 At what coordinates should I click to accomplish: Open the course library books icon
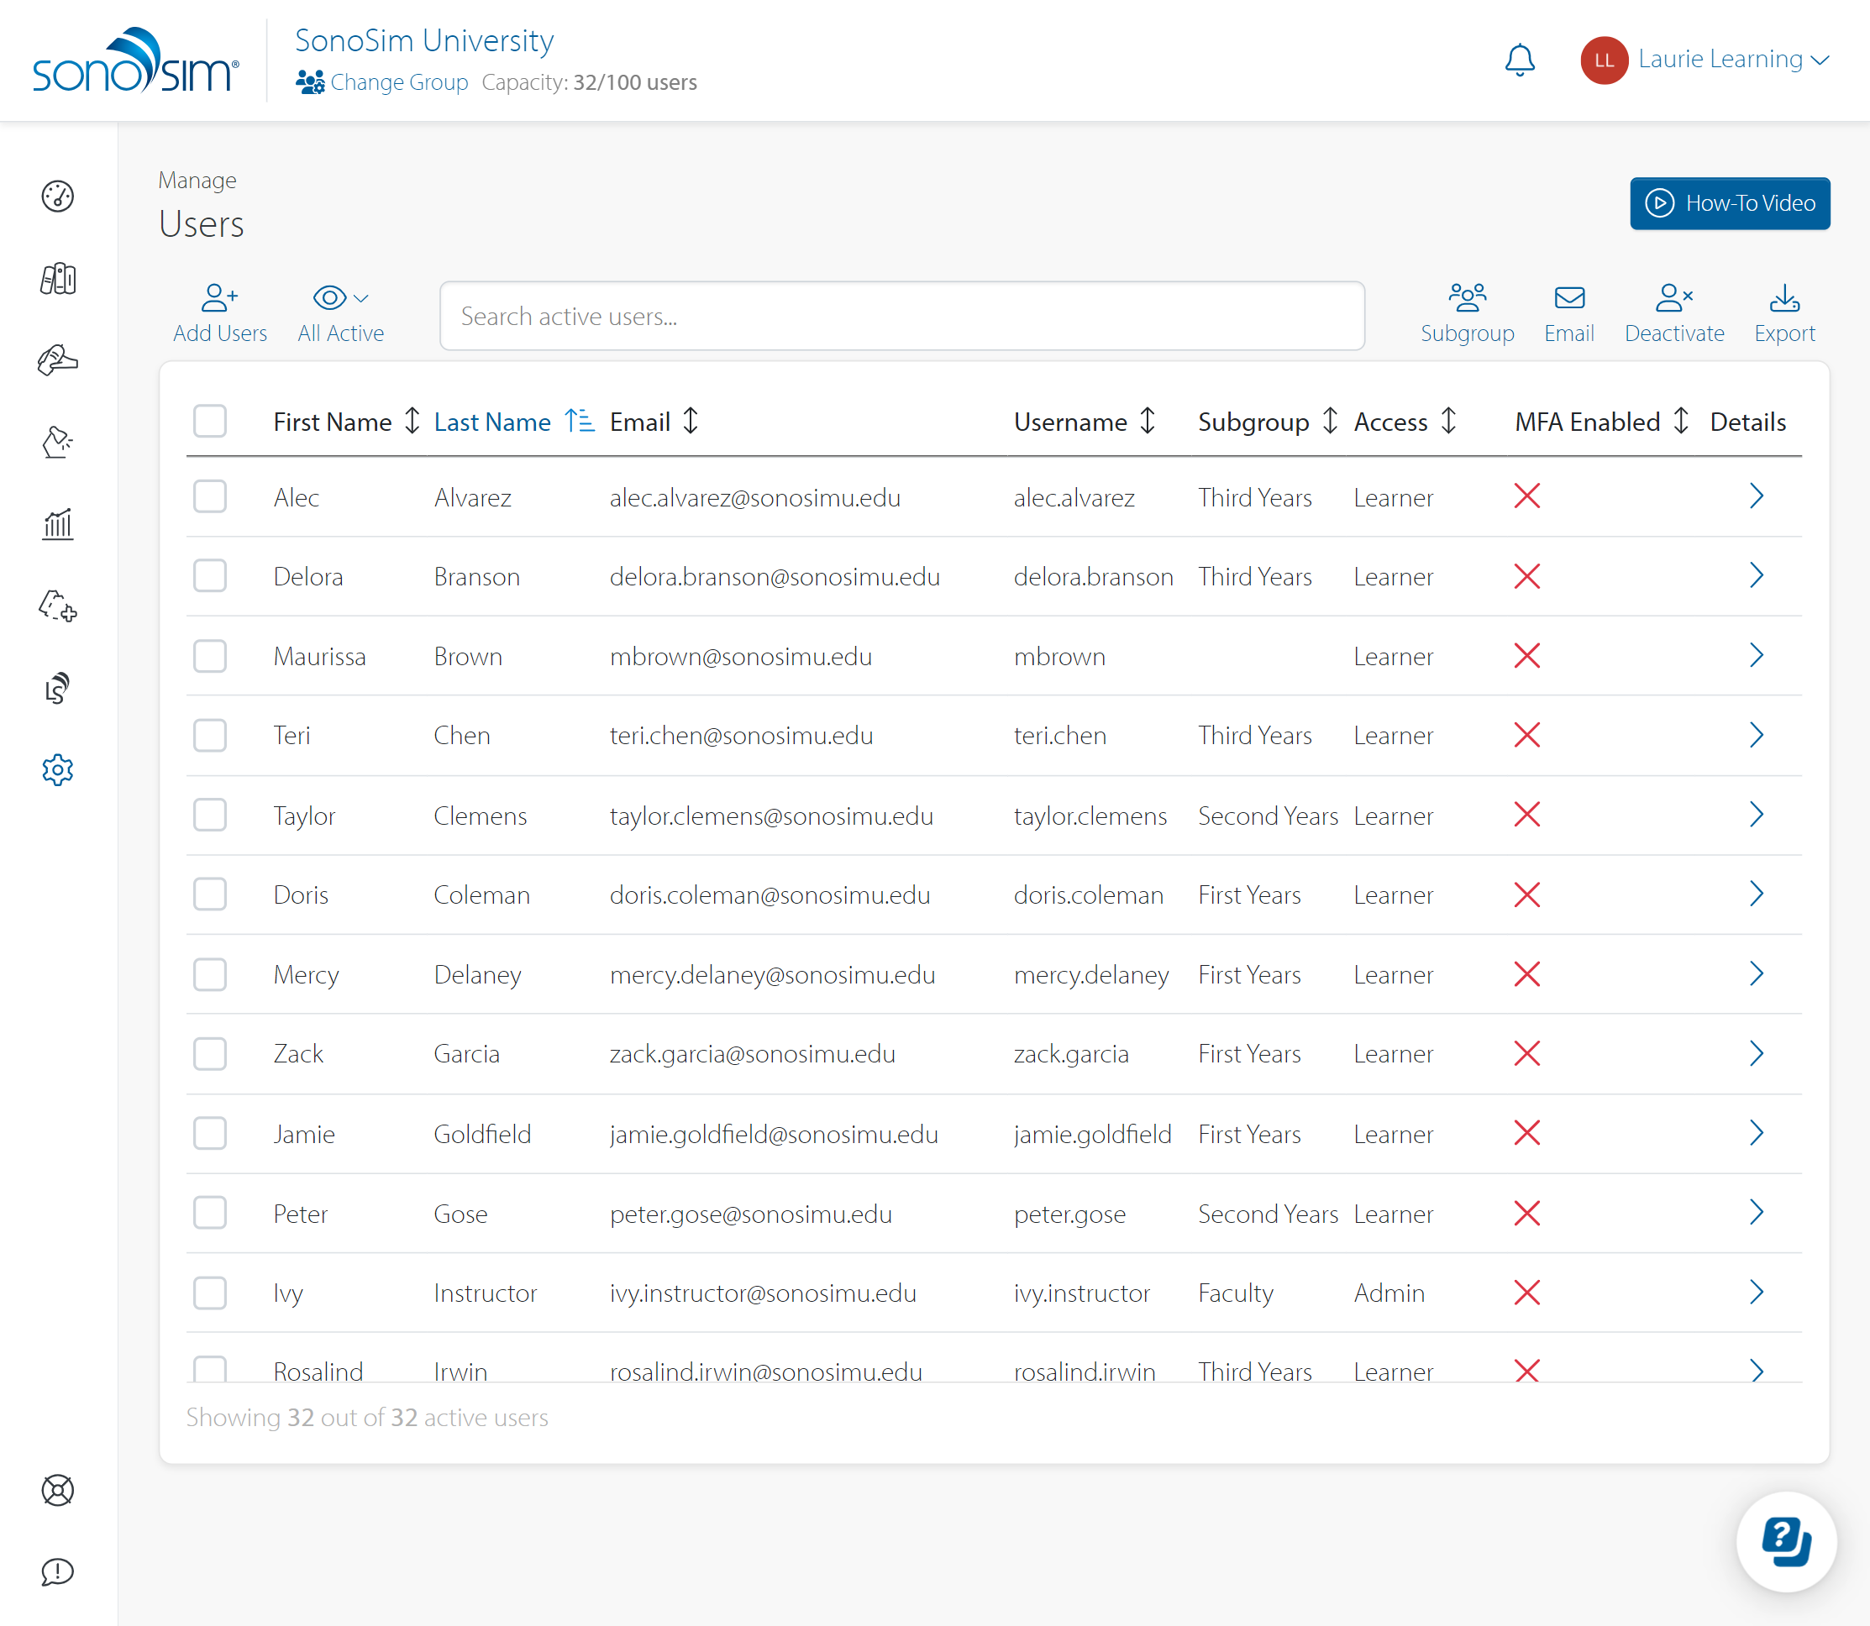[57, 279]
